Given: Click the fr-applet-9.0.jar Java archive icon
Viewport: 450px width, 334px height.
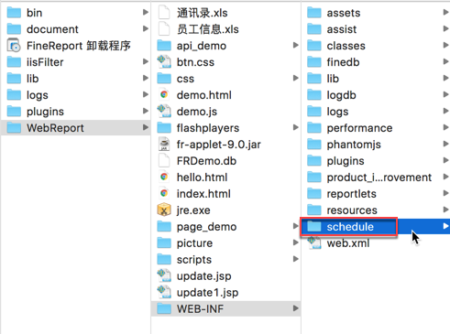Looking at the screenshot, I should (164, 145).
